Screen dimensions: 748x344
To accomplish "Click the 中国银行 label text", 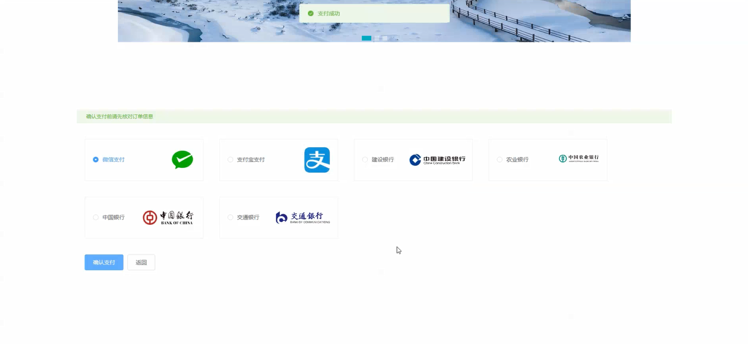I will 114,217.
